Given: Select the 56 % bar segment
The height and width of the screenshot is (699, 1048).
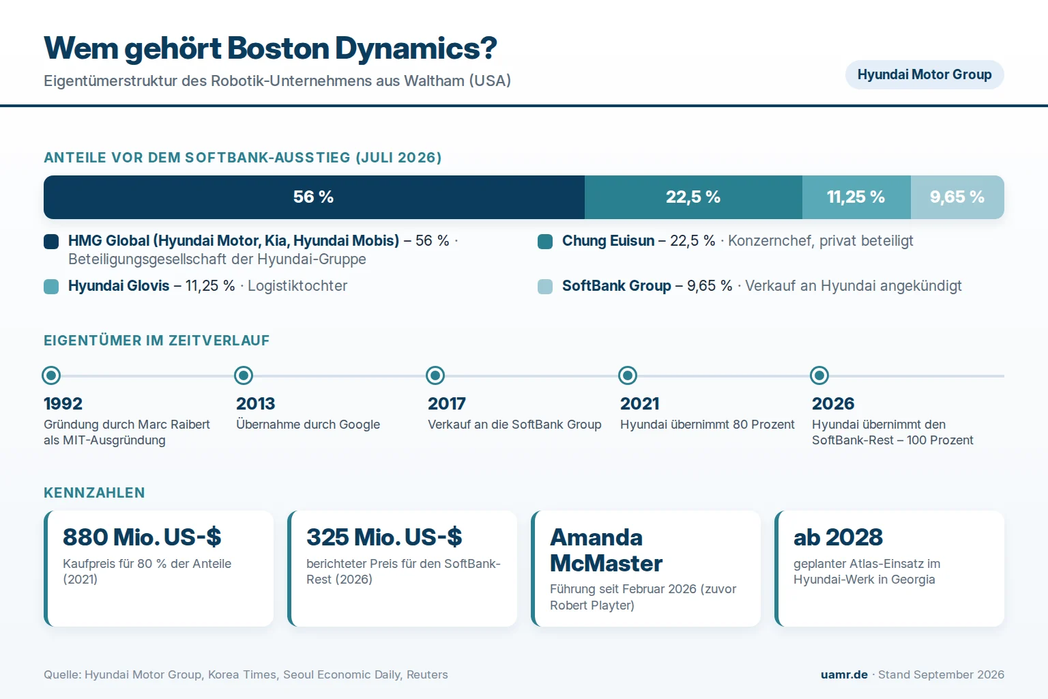Looking at the screenshot, I should (314, 197).
